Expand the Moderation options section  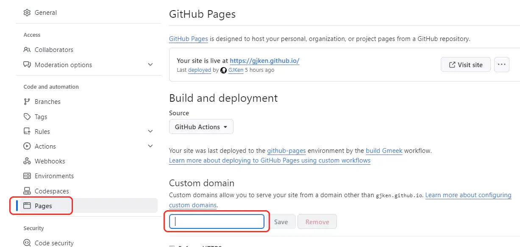[x=150, y=65]
